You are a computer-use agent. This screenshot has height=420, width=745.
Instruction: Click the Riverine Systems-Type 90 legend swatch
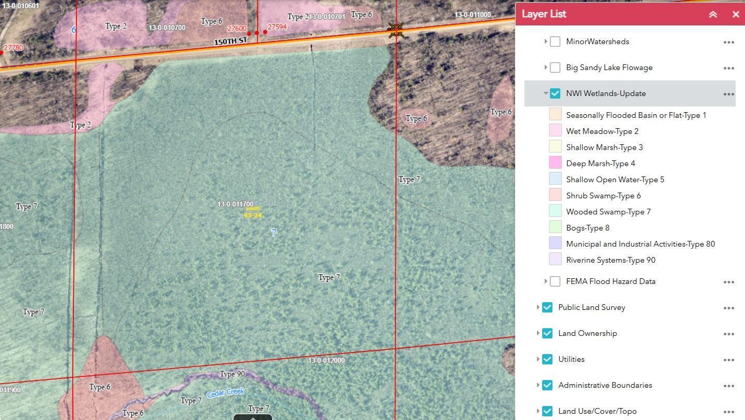tap(555, 259)
